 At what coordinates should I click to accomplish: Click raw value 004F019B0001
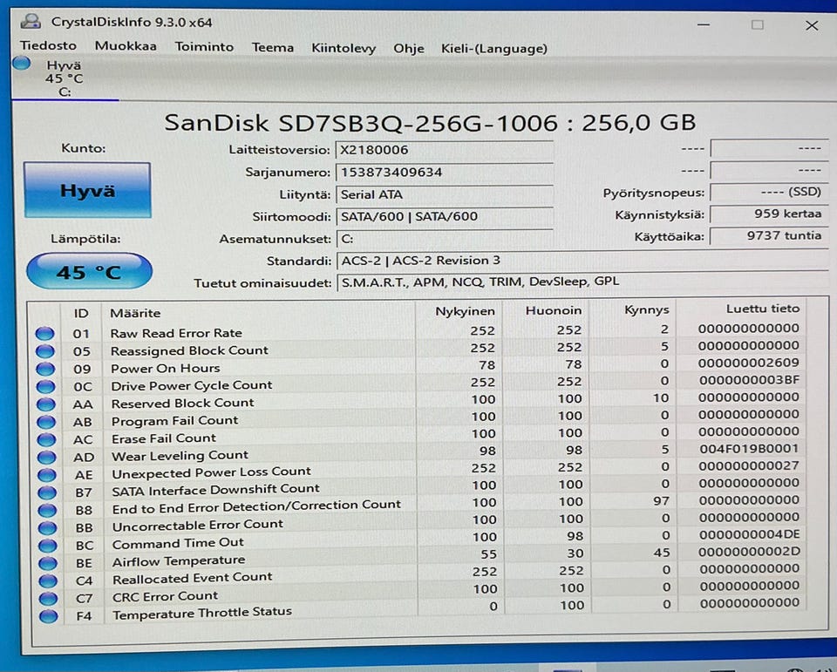(749, 448)
